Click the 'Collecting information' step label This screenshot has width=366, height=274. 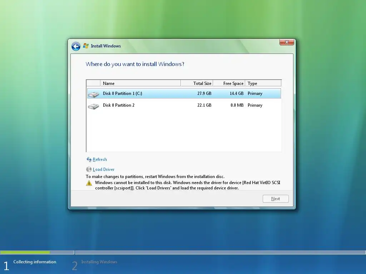tap(35, 262)
